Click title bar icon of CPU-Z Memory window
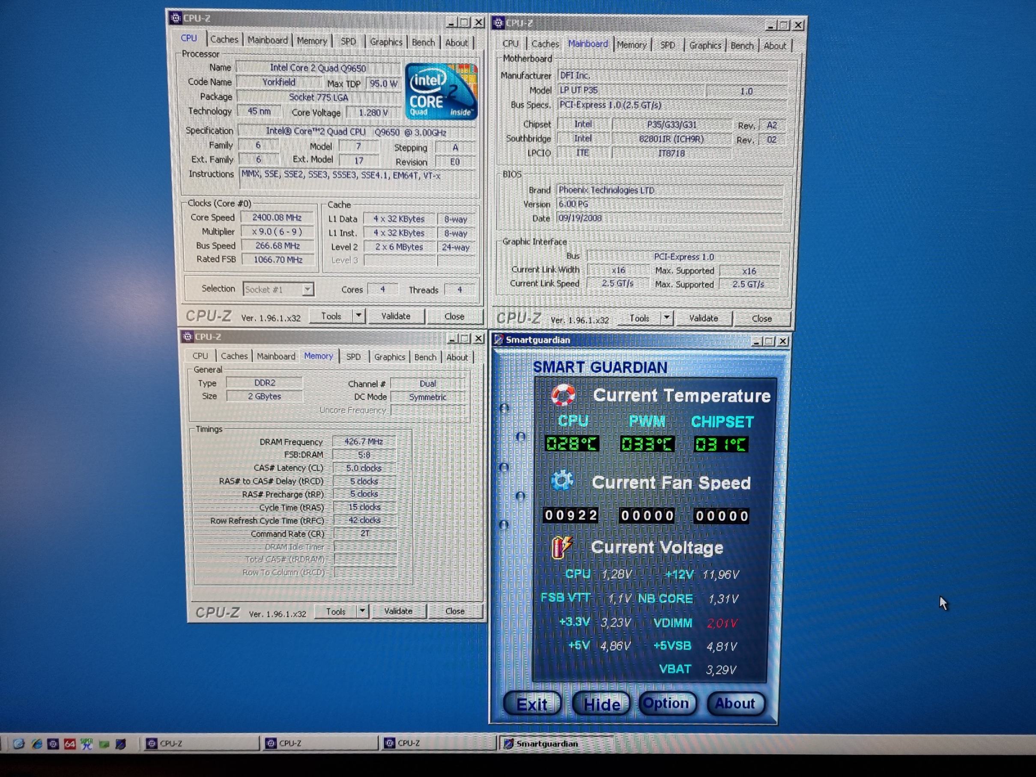This screenshot has width=1036, height=777. pyautogui.click(x=187, y=336)
